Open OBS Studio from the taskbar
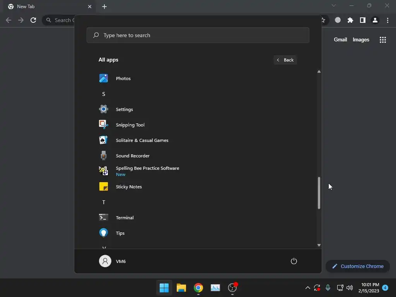The image size is (396, 297). pyautogui.click(x=232, y=287)
